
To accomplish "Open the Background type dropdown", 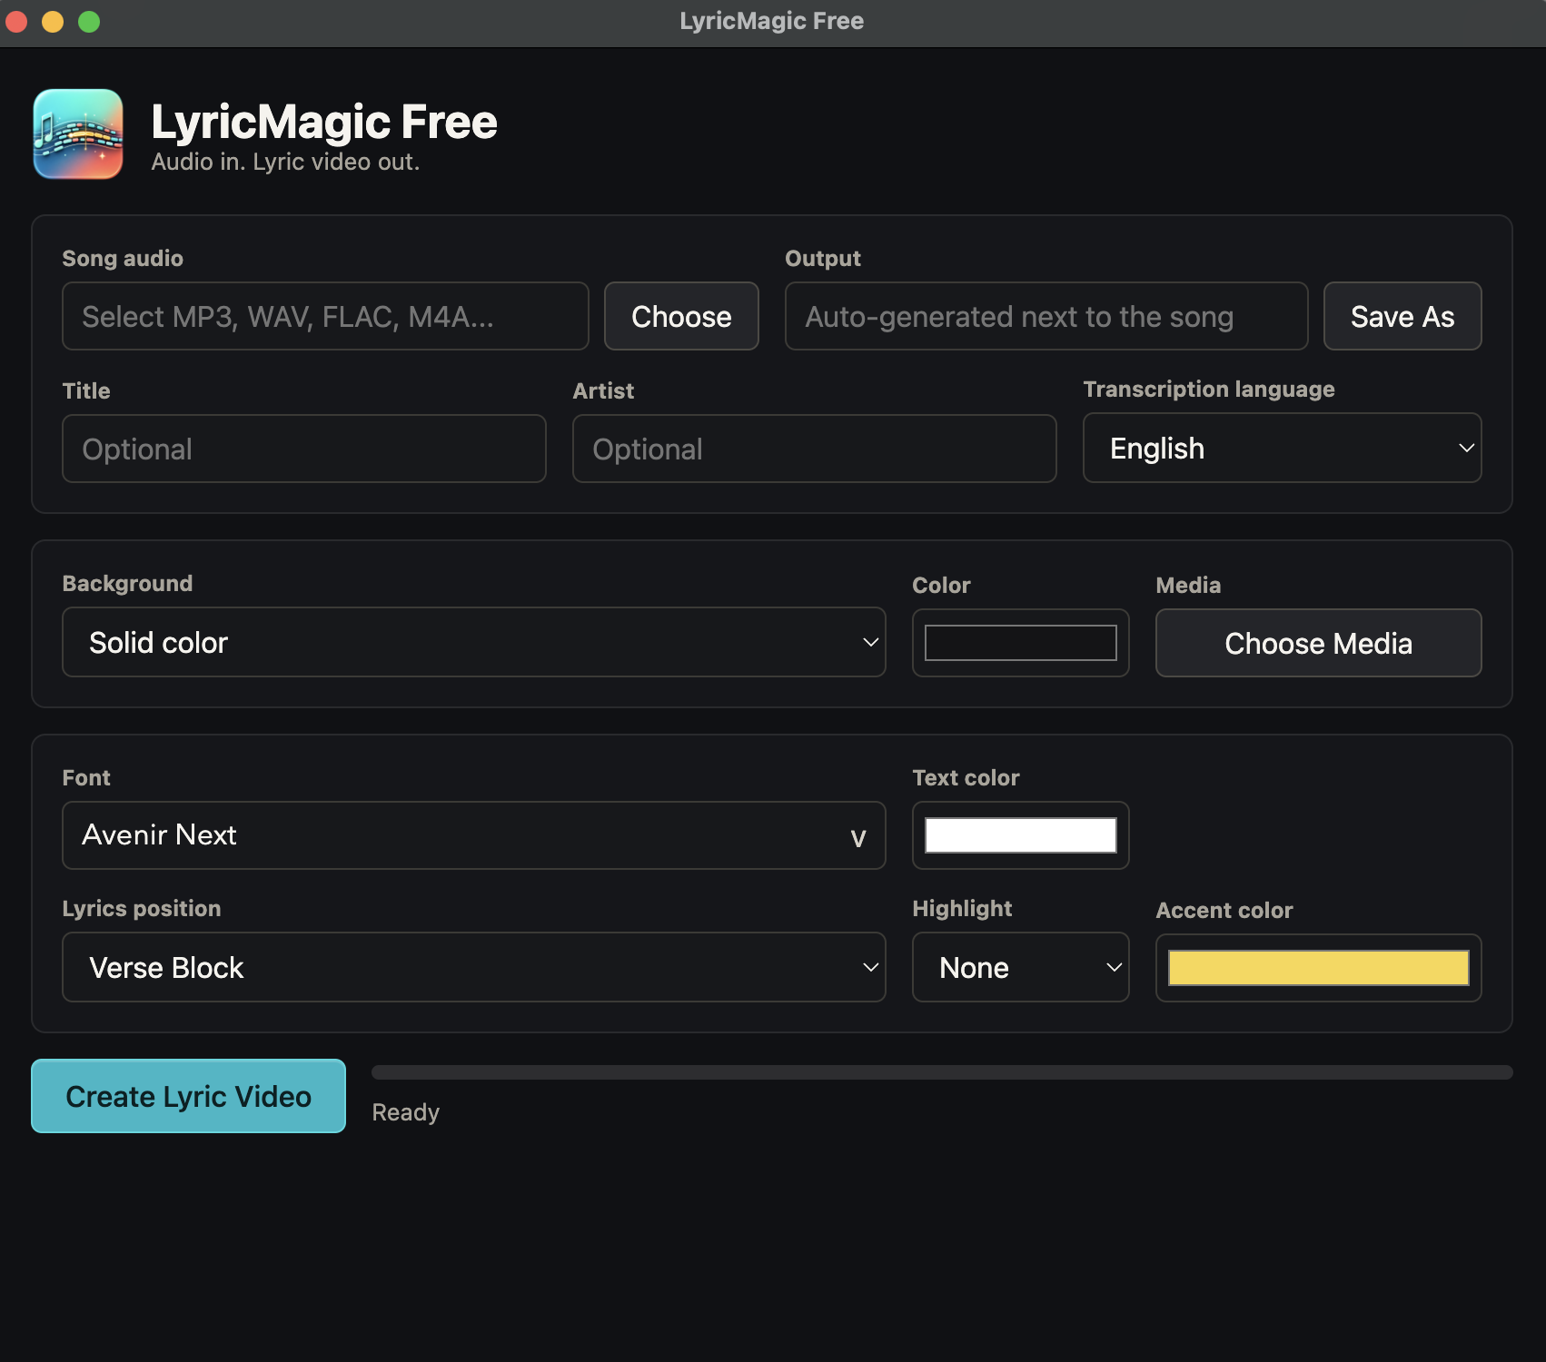I will point(474,642).
